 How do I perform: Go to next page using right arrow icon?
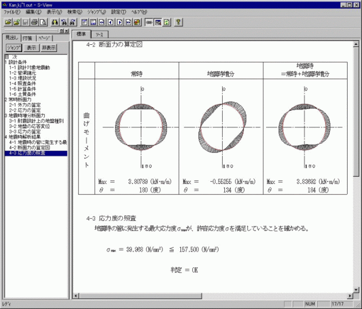coord(120,22)
